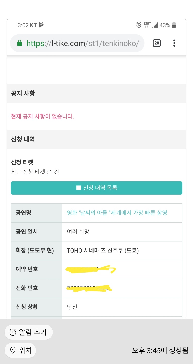Tap the address bar to edit the URL
Viewport: 193px width, 364px height.
point(83,43)
